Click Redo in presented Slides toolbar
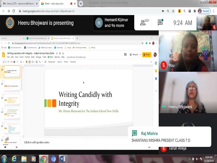 pyautogui.click(x=11, y=62)
